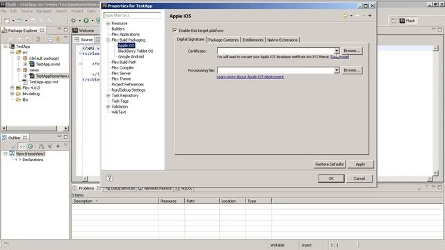Select TestApp-app.xml in Package Explorer
445x250 pixels.
[x=43, y=82]
